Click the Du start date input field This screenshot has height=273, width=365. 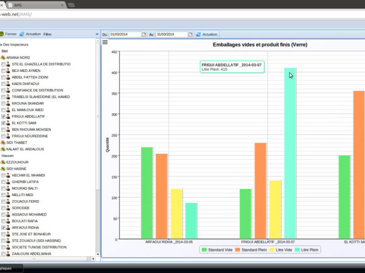(125, 34)
